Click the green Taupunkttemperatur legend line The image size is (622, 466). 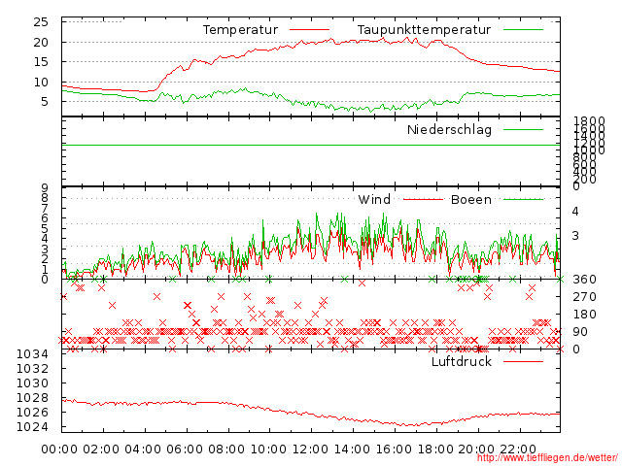[523, 31]
